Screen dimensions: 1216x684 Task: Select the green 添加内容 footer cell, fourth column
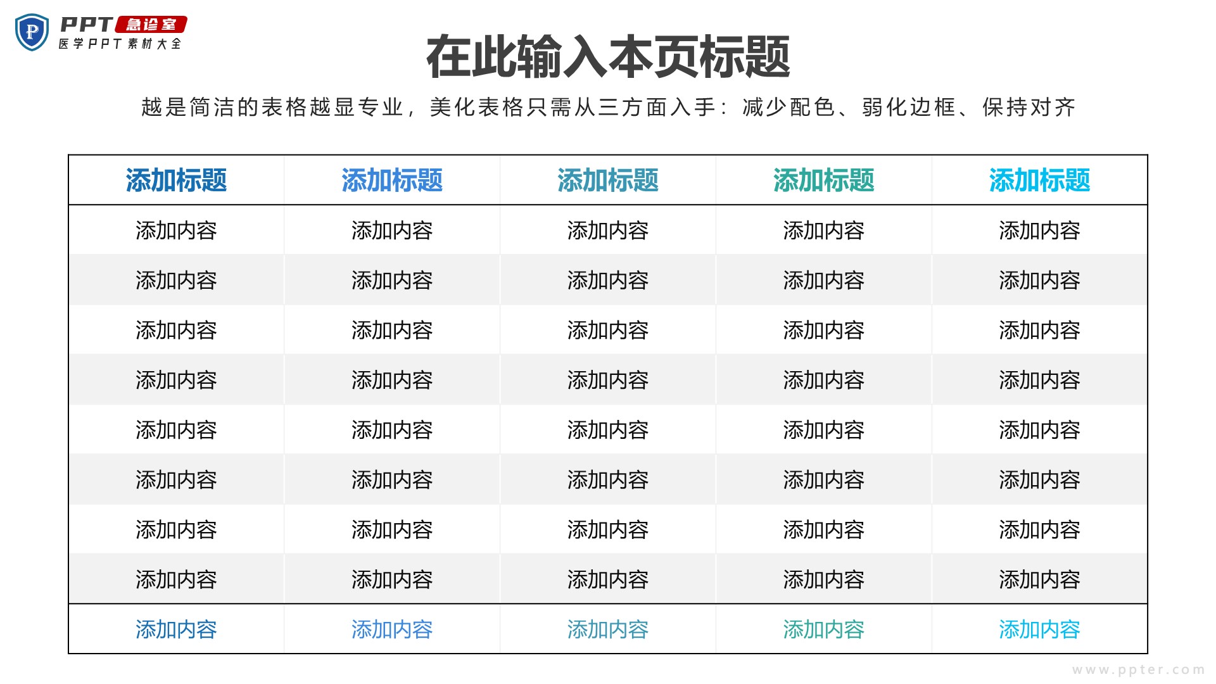tap(824, 630)
